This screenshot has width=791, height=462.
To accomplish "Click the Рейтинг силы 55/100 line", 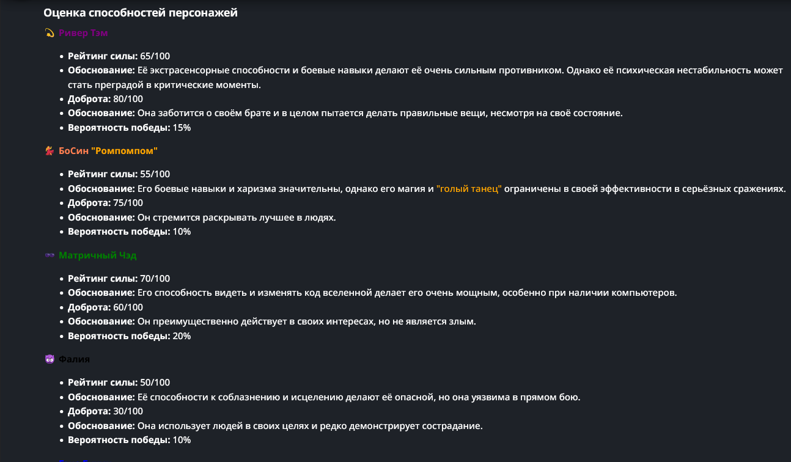I will click(119, 174).
